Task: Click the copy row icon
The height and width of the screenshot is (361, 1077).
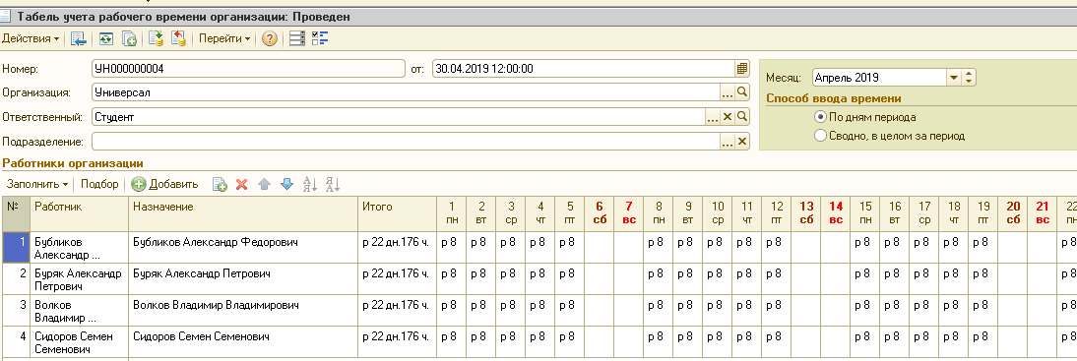Action: (x=220, y=184)
